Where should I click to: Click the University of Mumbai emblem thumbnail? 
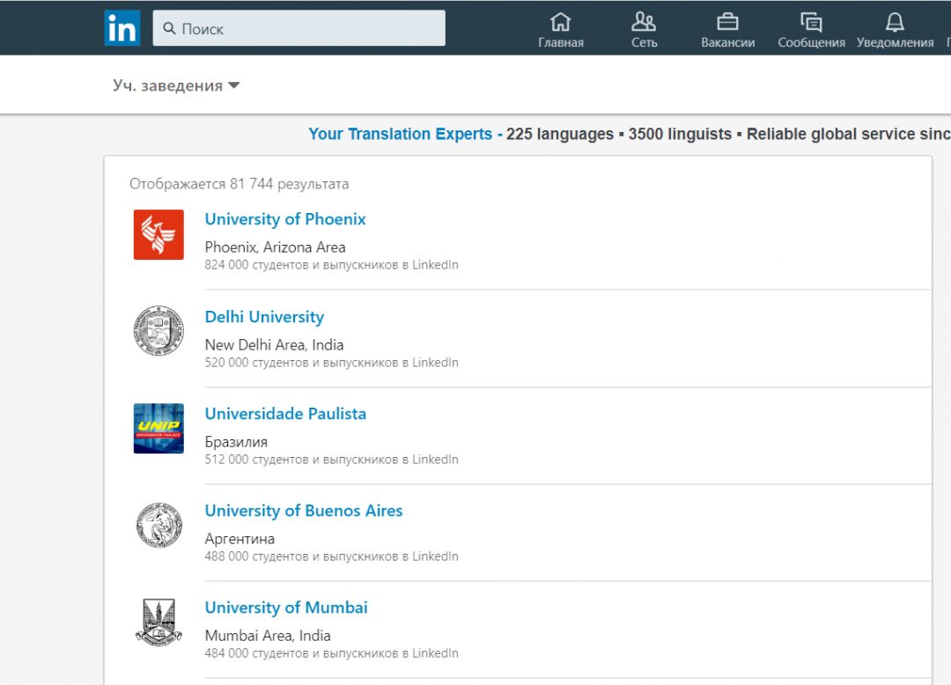point(158,622)
